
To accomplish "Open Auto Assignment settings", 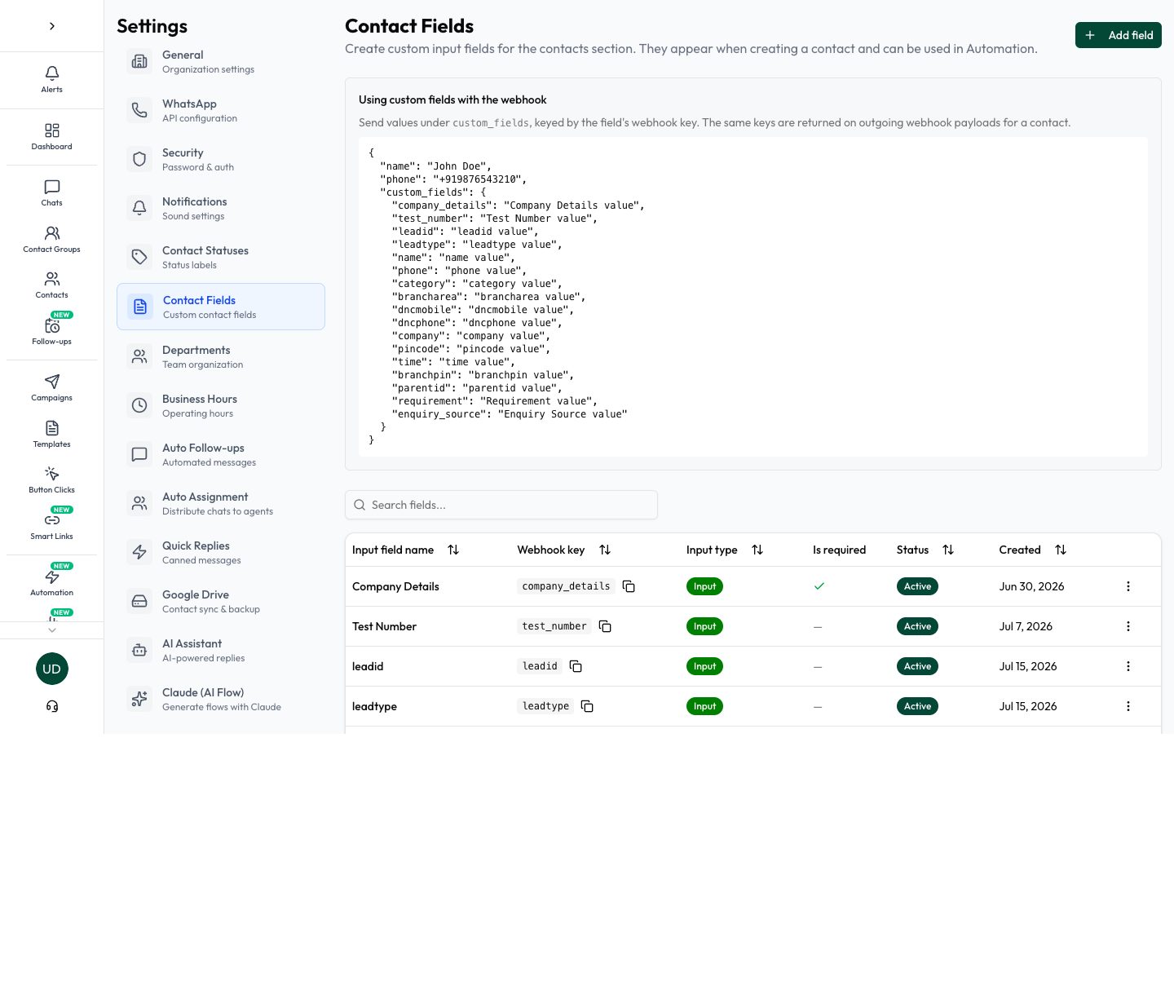I will pyautogui.click(x=221, y=503).
